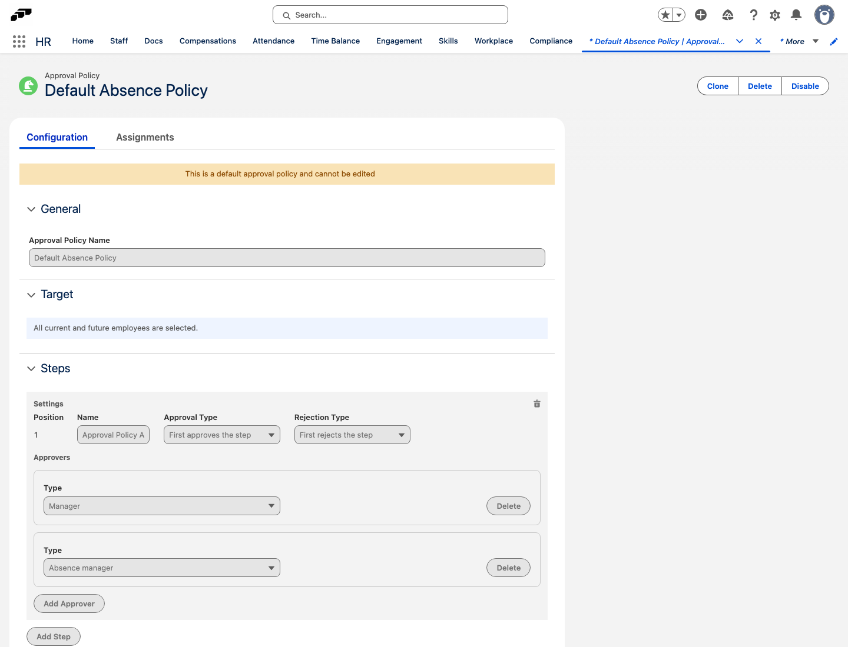The height and width of the screenshot is (647, 848).
Task: Open the Compliance navigation item
Action: [x=551, y=41]
